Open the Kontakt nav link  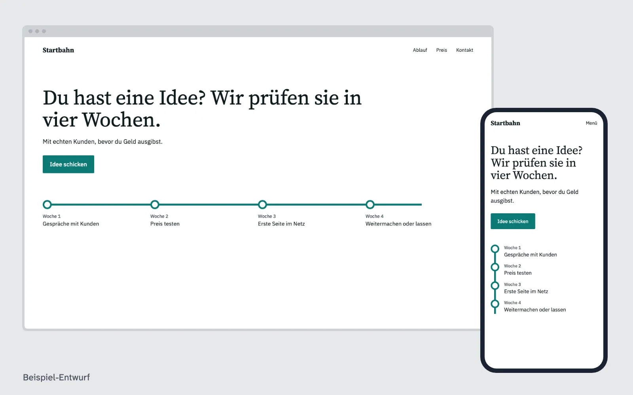464,50
